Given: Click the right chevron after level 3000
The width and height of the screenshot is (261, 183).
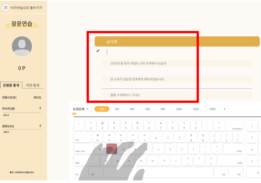Looking at the screenshot, I should 225,109.
